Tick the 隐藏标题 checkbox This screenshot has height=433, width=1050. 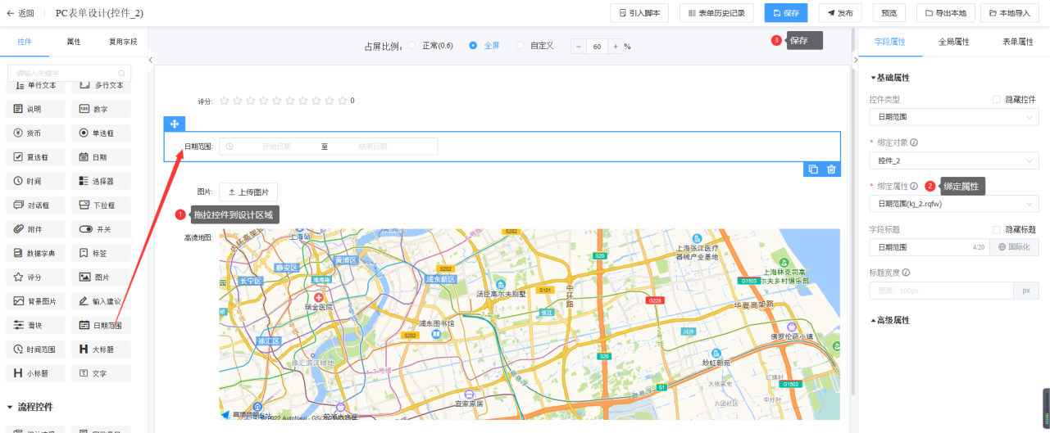[997, 229]
